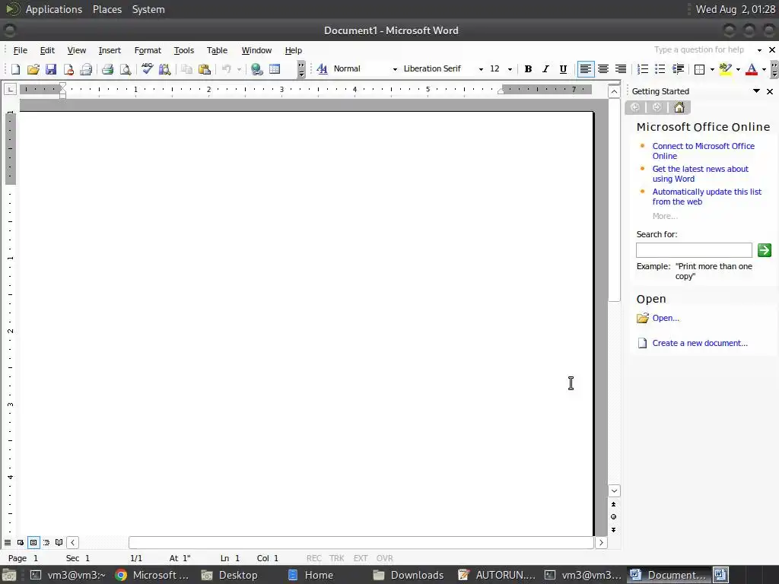
Task: Open the Tools menu
Action: click(184, 50)
